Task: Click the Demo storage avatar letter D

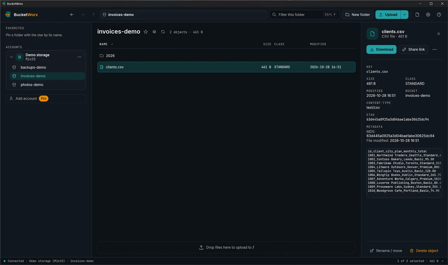Action: tap(20, 57)
